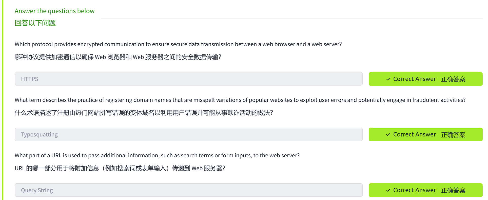Select the Query String answer box
Screen dimensions: 488x200
[188, 190]
